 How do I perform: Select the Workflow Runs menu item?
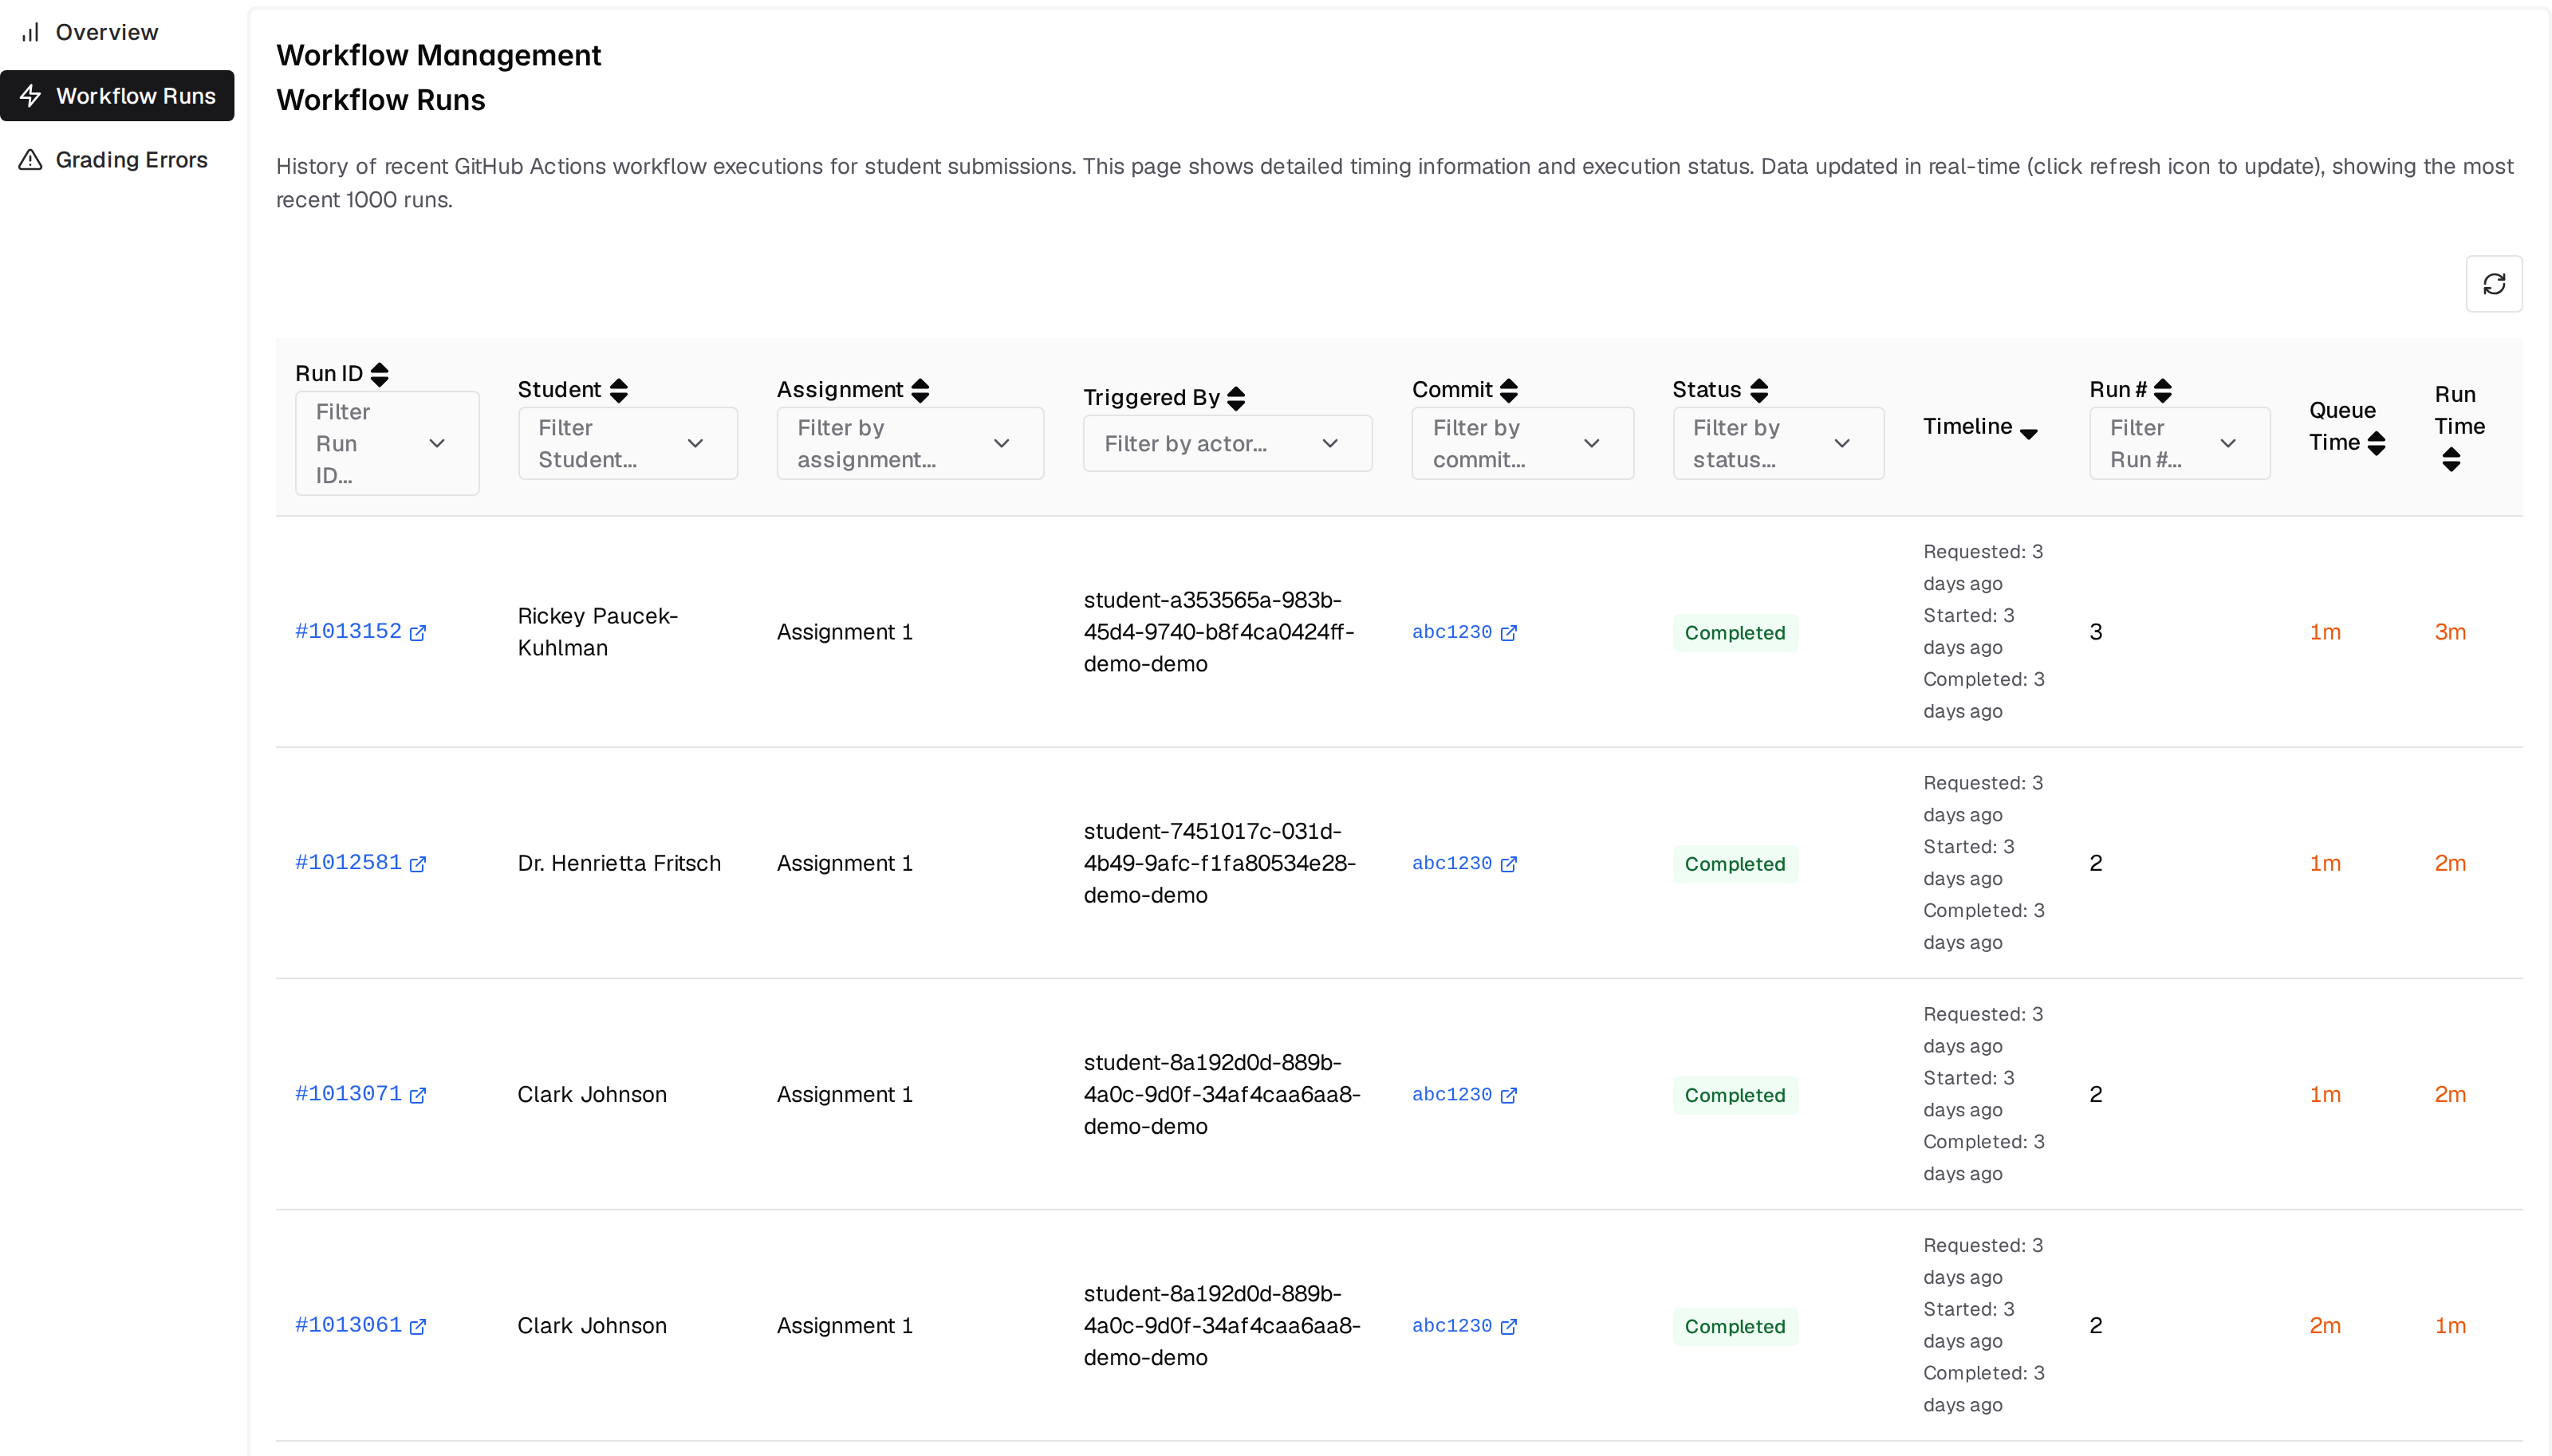pos(117,96)
